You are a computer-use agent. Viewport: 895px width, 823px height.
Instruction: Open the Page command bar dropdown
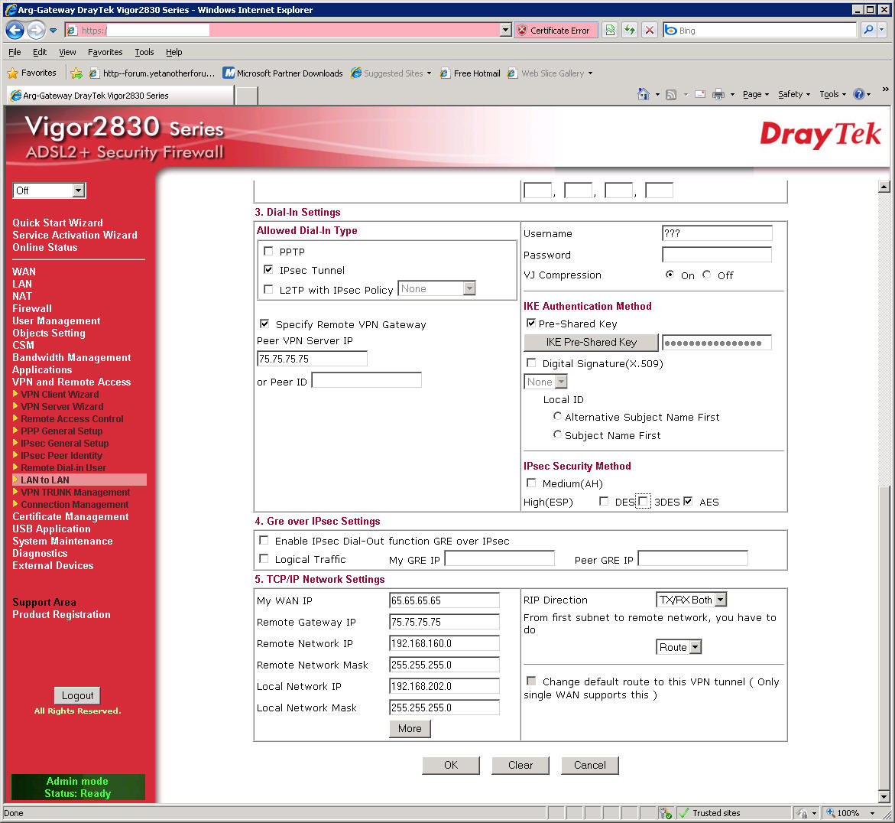coord(756,94)
